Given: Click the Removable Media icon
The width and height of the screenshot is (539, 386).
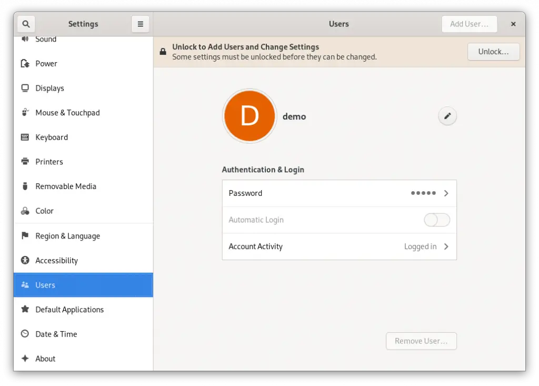Looking at the screenshot, I should pyautogui.click(x=24, y=186).
